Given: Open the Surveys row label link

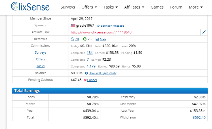Looking at the screenshot, I should click(41, 52).
